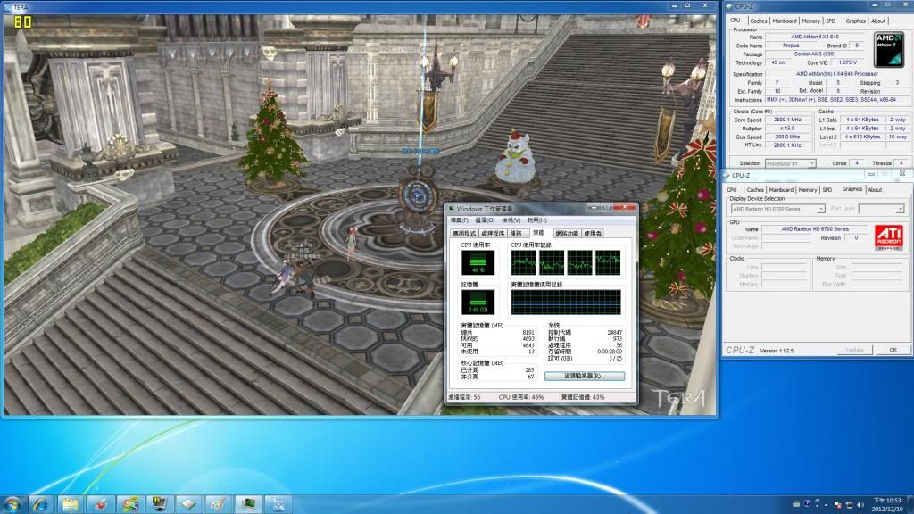914x514 pixels.
Task: Click the processor name AMD Athlon II X4 640
Action: tap(815, 37)
